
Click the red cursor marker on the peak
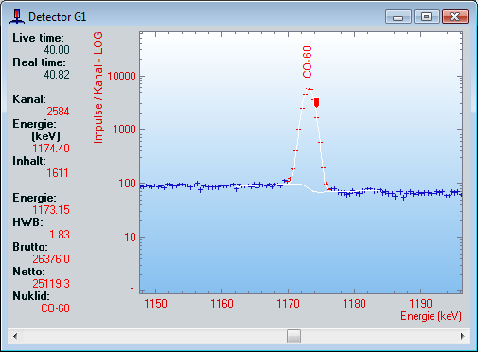point(316,103)
